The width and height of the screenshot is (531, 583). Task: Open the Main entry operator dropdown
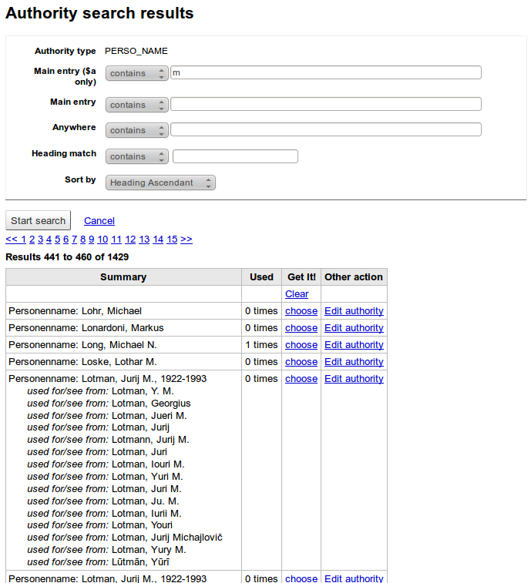coord(136,105)
